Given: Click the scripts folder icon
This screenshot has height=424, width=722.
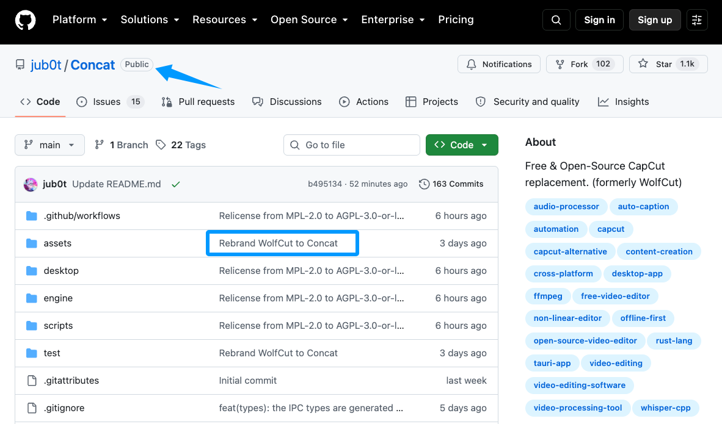Looking at the screenshot, I should [31, 326].
